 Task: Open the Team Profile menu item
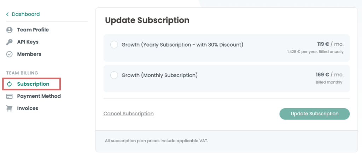coord(33,30)
